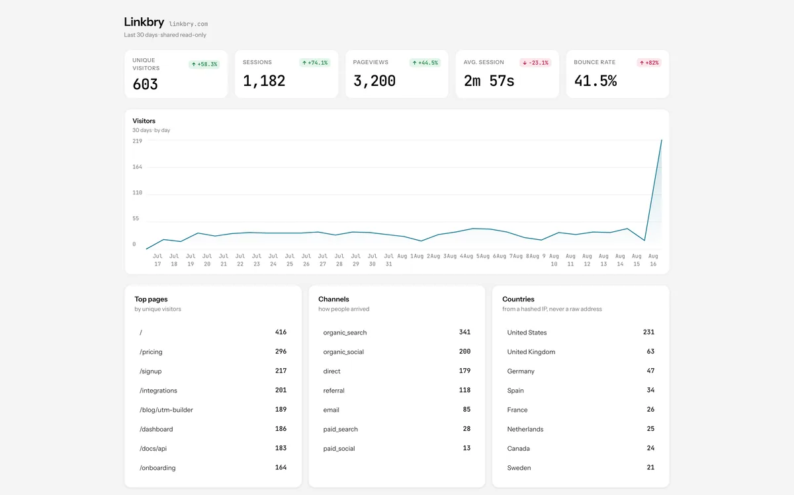Select the 603 unique visitors value
Viewport: 794px width, 495px height.
145,85
